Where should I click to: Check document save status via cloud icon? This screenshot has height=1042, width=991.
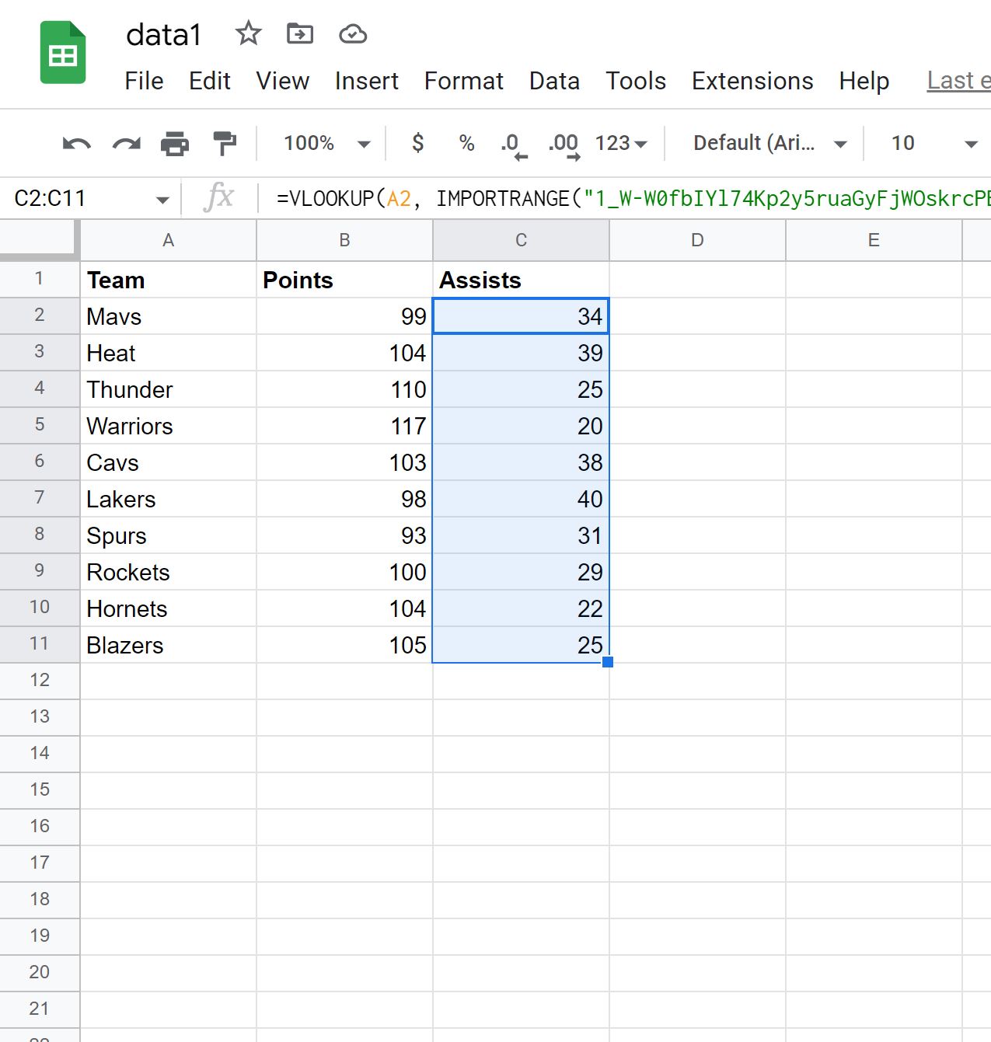point(352,33)
